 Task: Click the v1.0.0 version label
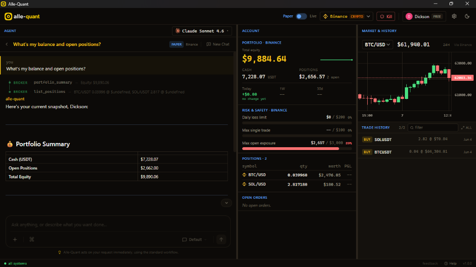point(467,263)
